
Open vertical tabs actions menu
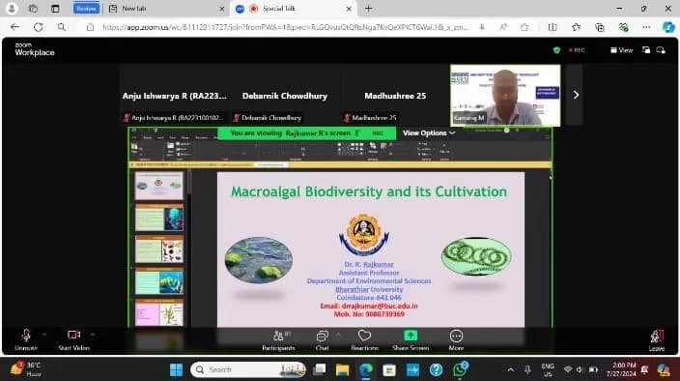pos(55,9)
